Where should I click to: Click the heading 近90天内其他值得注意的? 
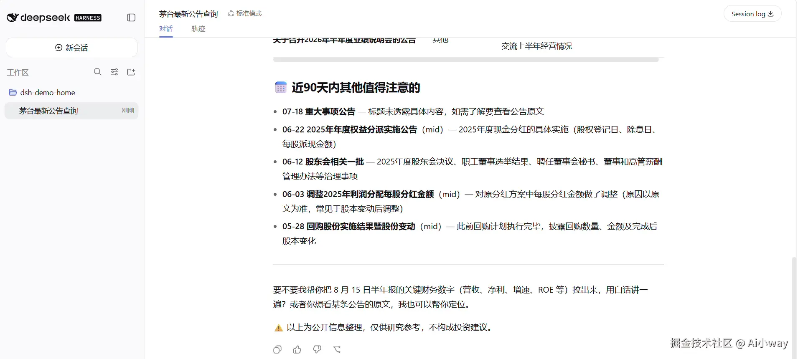click(x=356, y=87)
